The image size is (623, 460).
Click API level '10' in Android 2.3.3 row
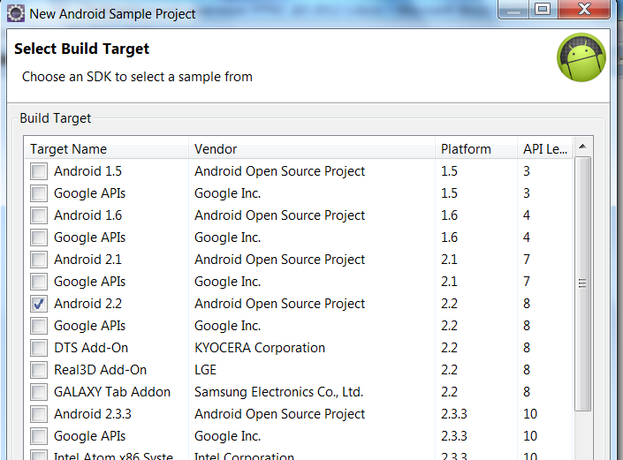(530, 414)
